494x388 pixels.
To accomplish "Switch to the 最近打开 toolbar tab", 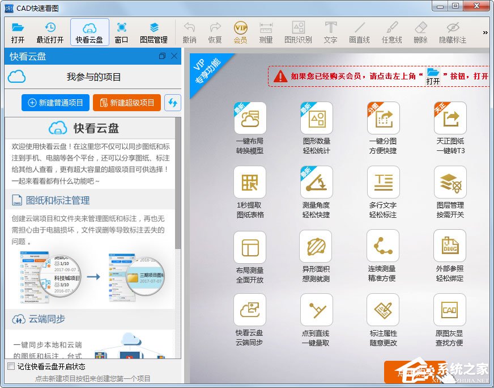I will point(50,32).
